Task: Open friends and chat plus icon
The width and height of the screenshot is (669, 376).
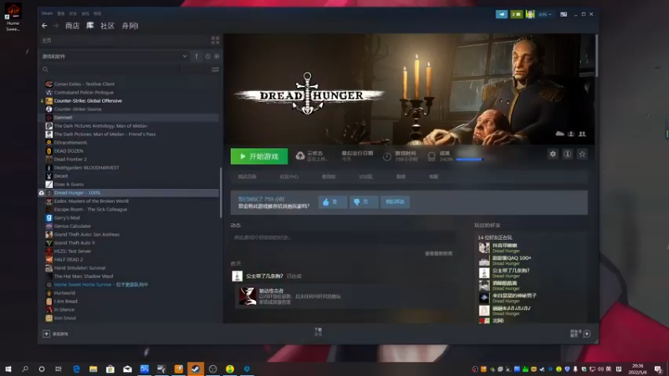Action: click(x=587, y=333)
